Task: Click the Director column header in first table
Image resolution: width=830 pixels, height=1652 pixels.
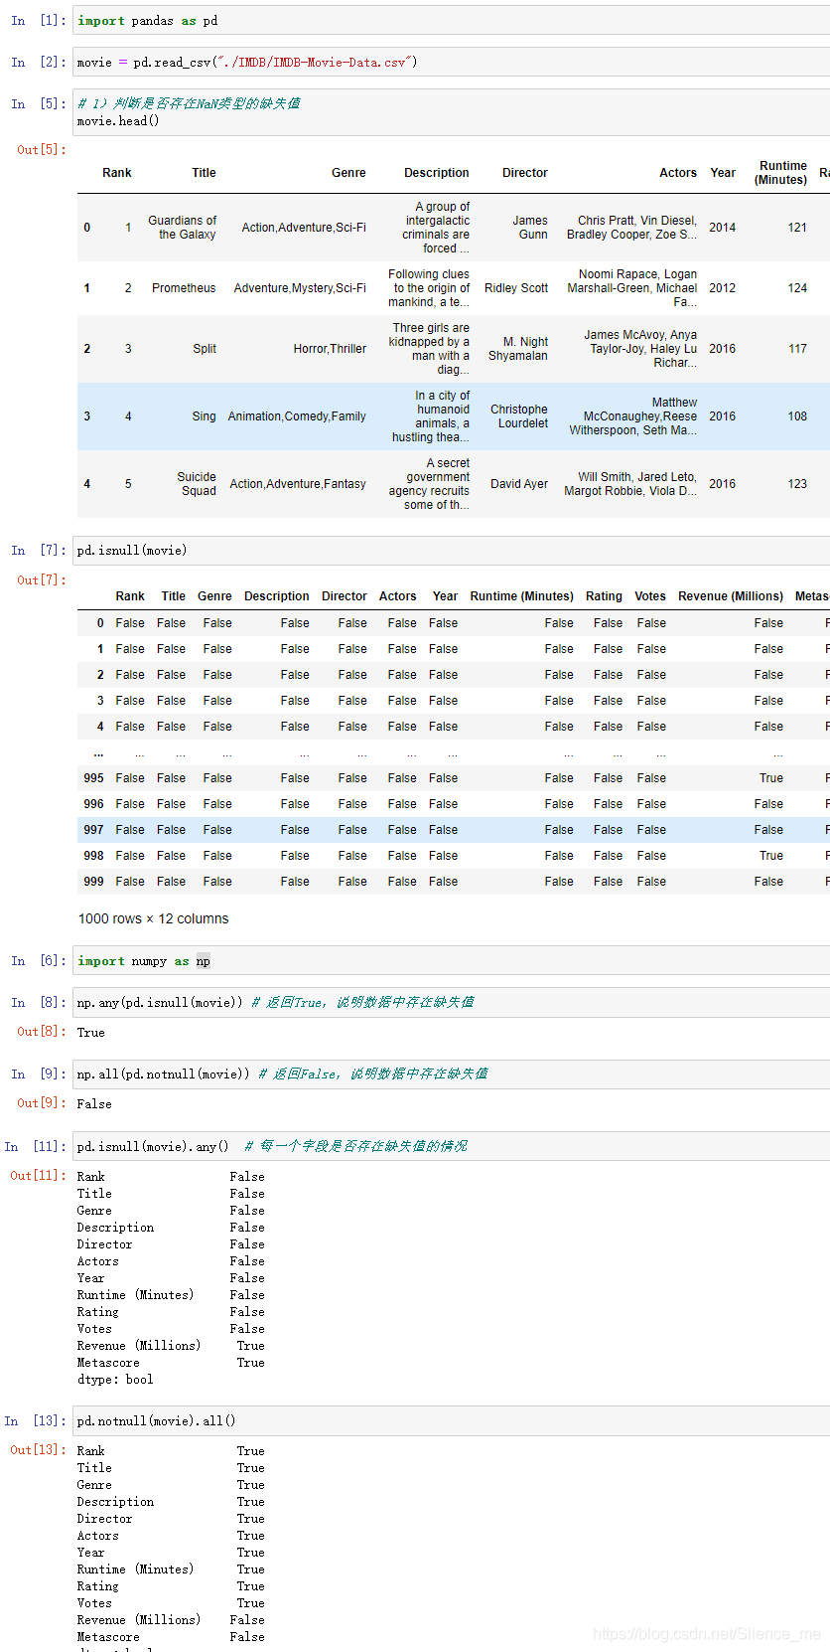Action: pyautogui.click(x=524, y=173)
